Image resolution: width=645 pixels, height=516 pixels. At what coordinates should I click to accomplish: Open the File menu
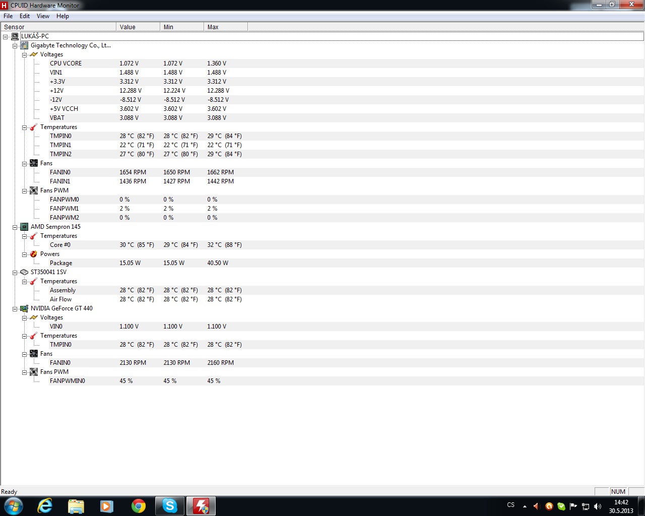(x=8, y=16)
